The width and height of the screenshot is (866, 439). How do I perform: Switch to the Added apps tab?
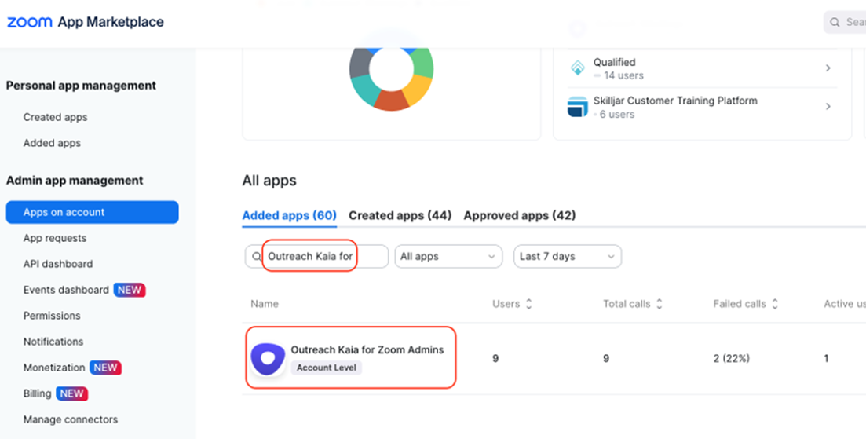(x=290, y=215)
